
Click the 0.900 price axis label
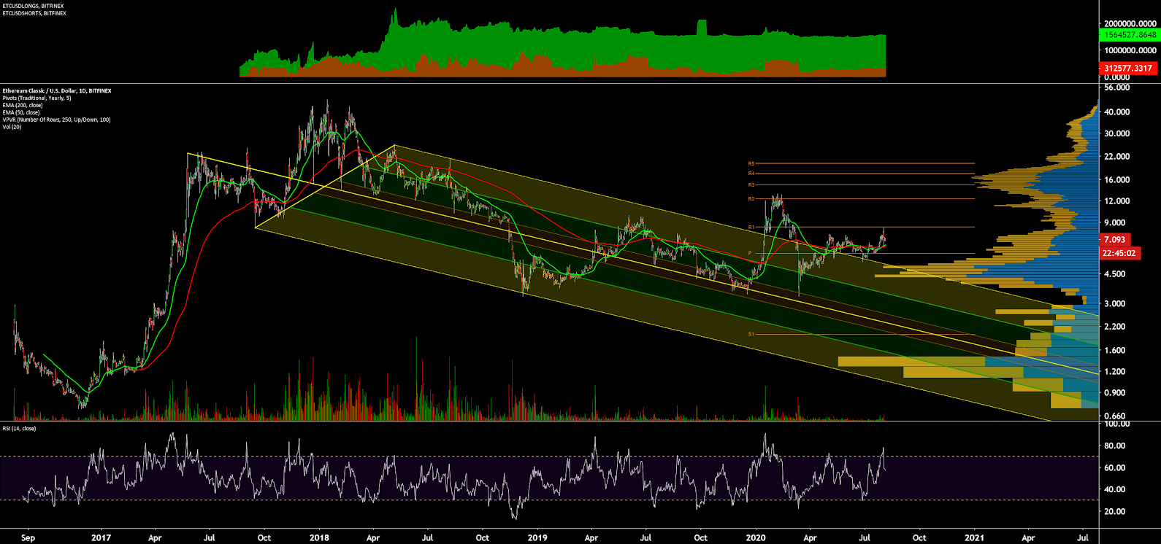(1115, 392)
